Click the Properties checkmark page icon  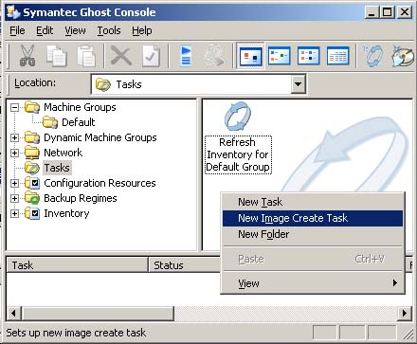[x=151, y=56]
